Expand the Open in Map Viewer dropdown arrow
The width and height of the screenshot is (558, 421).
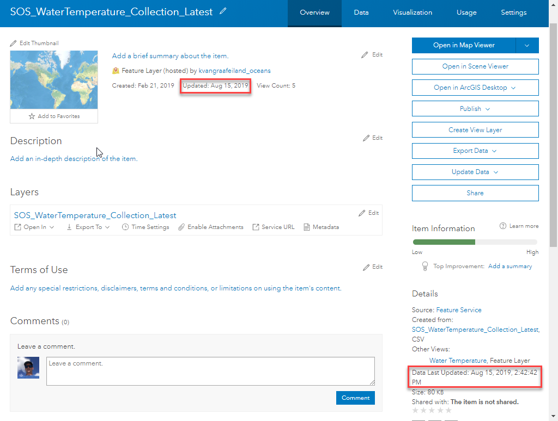click(527, 46)
